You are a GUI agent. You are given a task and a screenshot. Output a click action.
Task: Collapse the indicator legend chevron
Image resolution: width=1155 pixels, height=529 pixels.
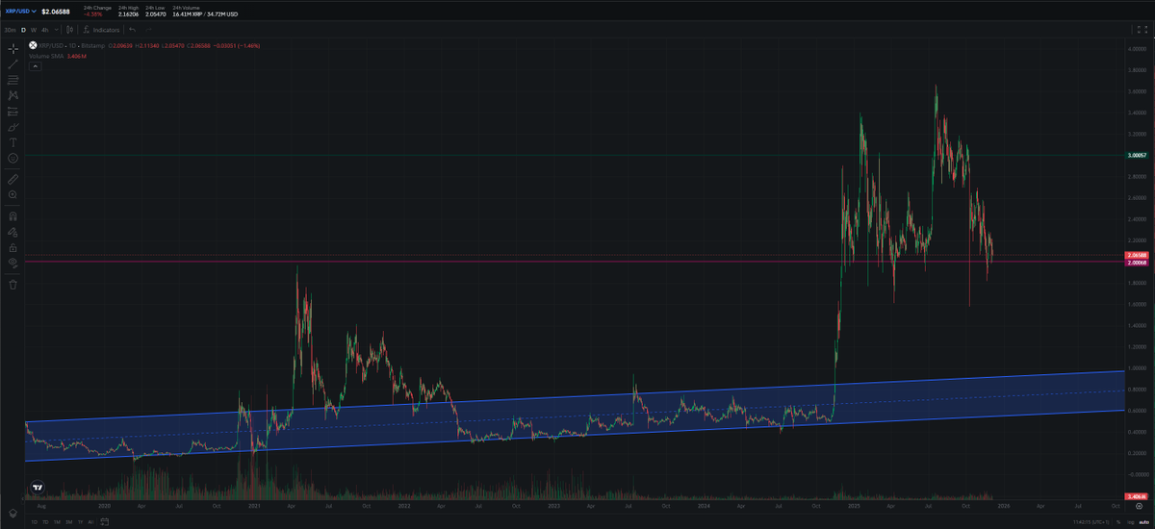click(35, 66)
